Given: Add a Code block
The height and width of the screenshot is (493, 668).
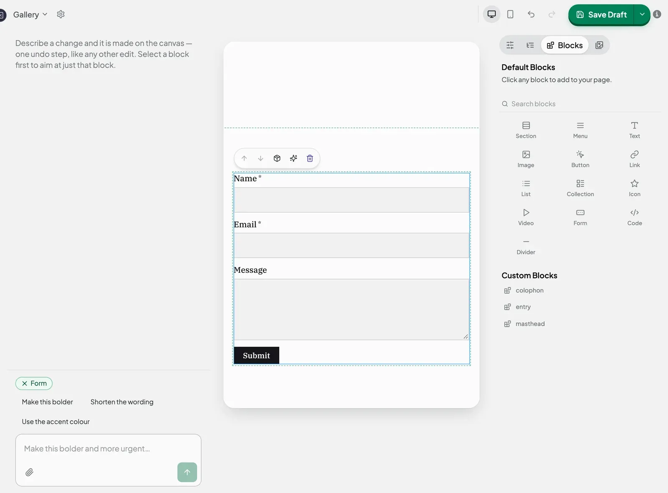Looking at the screenshot, I should (635, 217).
